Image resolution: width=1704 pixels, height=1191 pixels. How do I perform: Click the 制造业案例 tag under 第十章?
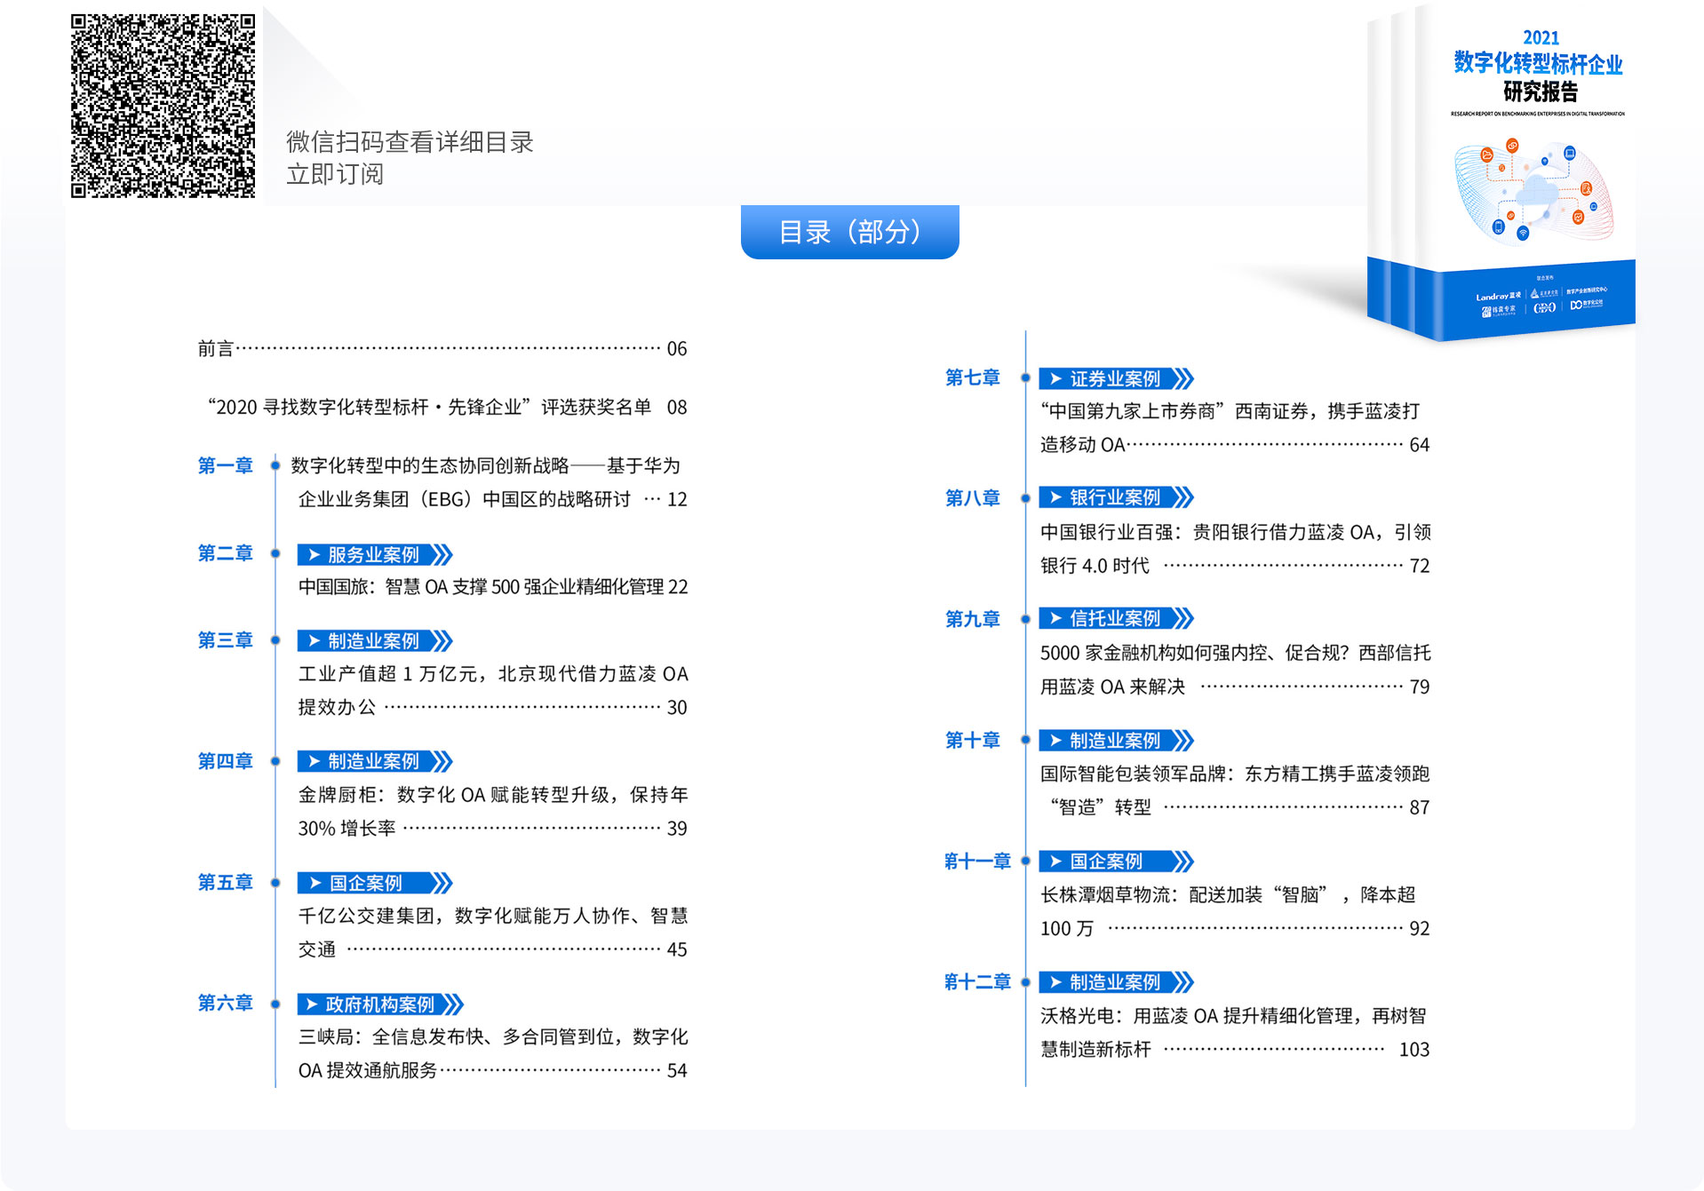coord(1115,741)
